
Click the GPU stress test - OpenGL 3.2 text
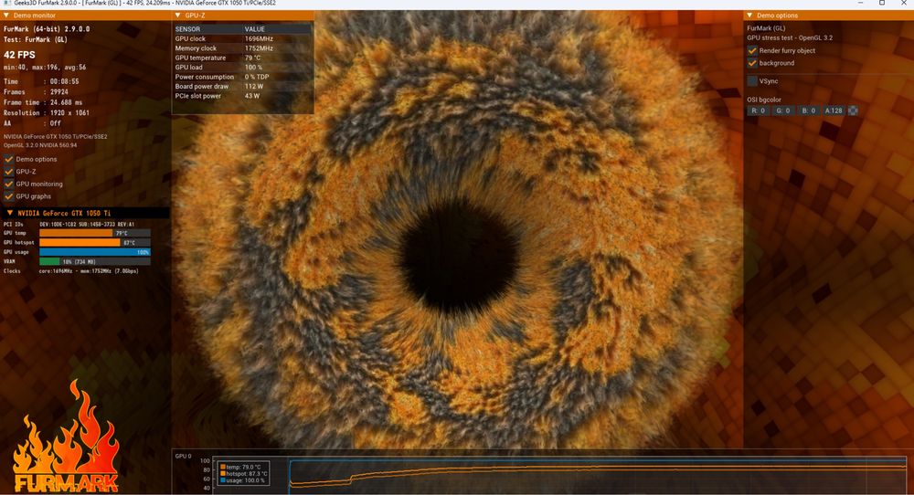(790, 37)
